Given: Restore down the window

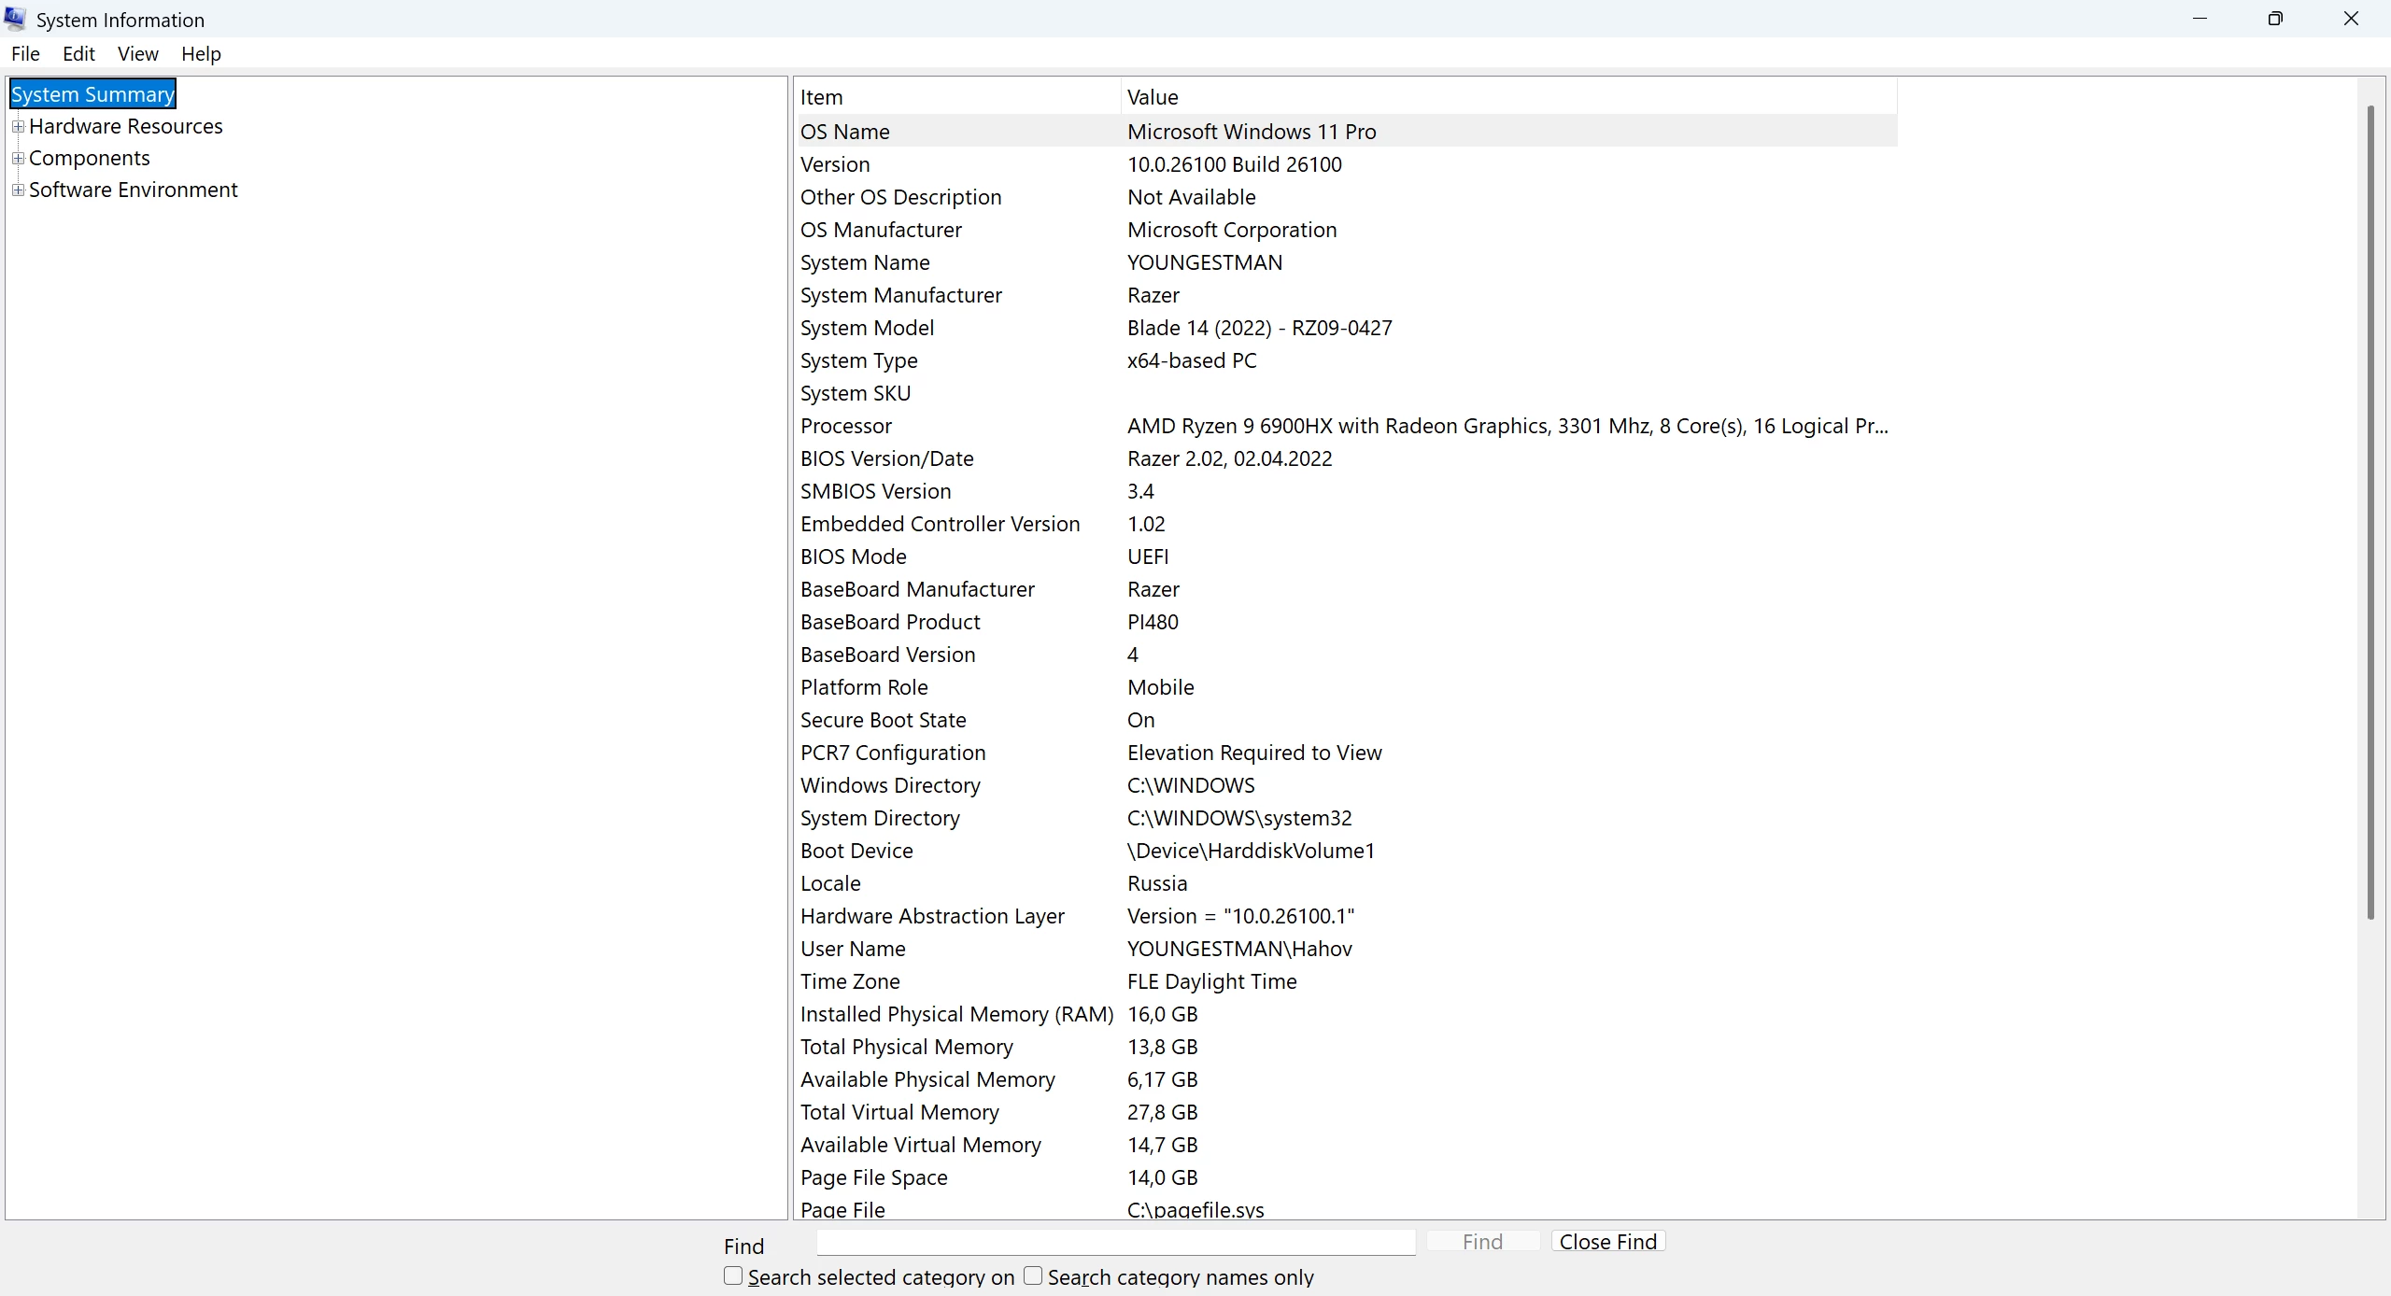Looking at the screenshot, I should [2275, 19].
